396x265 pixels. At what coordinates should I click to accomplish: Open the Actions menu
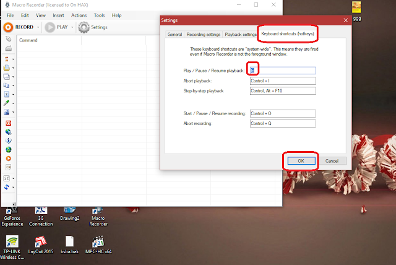pos(79,15)
